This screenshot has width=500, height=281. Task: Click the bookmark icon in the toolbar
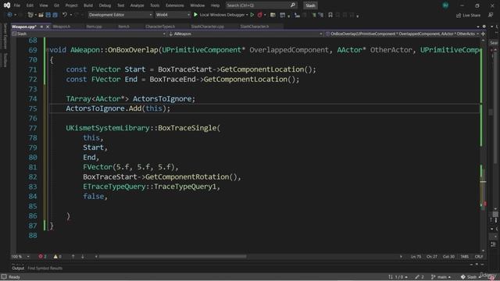(330, 15)
